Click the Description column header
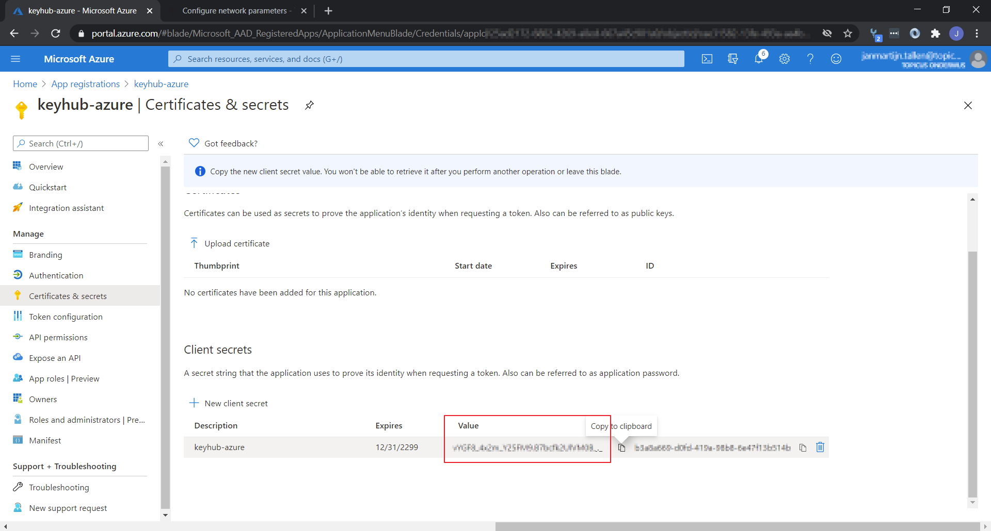This screenshot has height=531, width=991. 216,425
